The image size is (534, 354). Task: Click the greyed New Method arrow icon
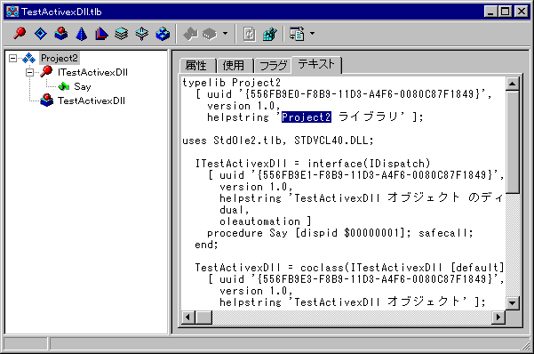[x=190, y=34]
